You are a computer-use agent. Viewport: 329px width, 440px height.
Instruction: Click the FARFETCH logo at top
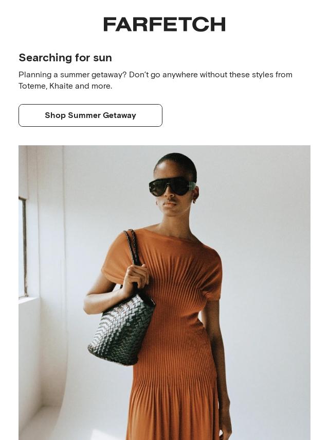pos(164,24)
